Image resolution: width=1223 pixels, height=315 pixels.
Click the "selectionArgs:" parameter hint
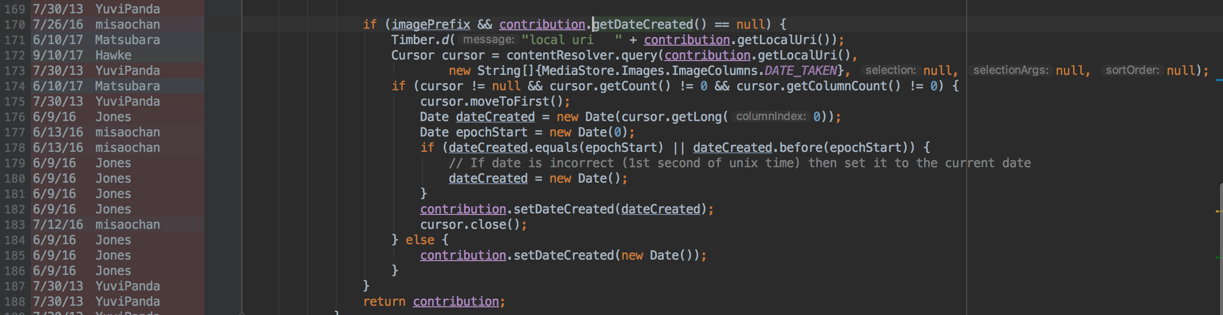point(1010,70)
